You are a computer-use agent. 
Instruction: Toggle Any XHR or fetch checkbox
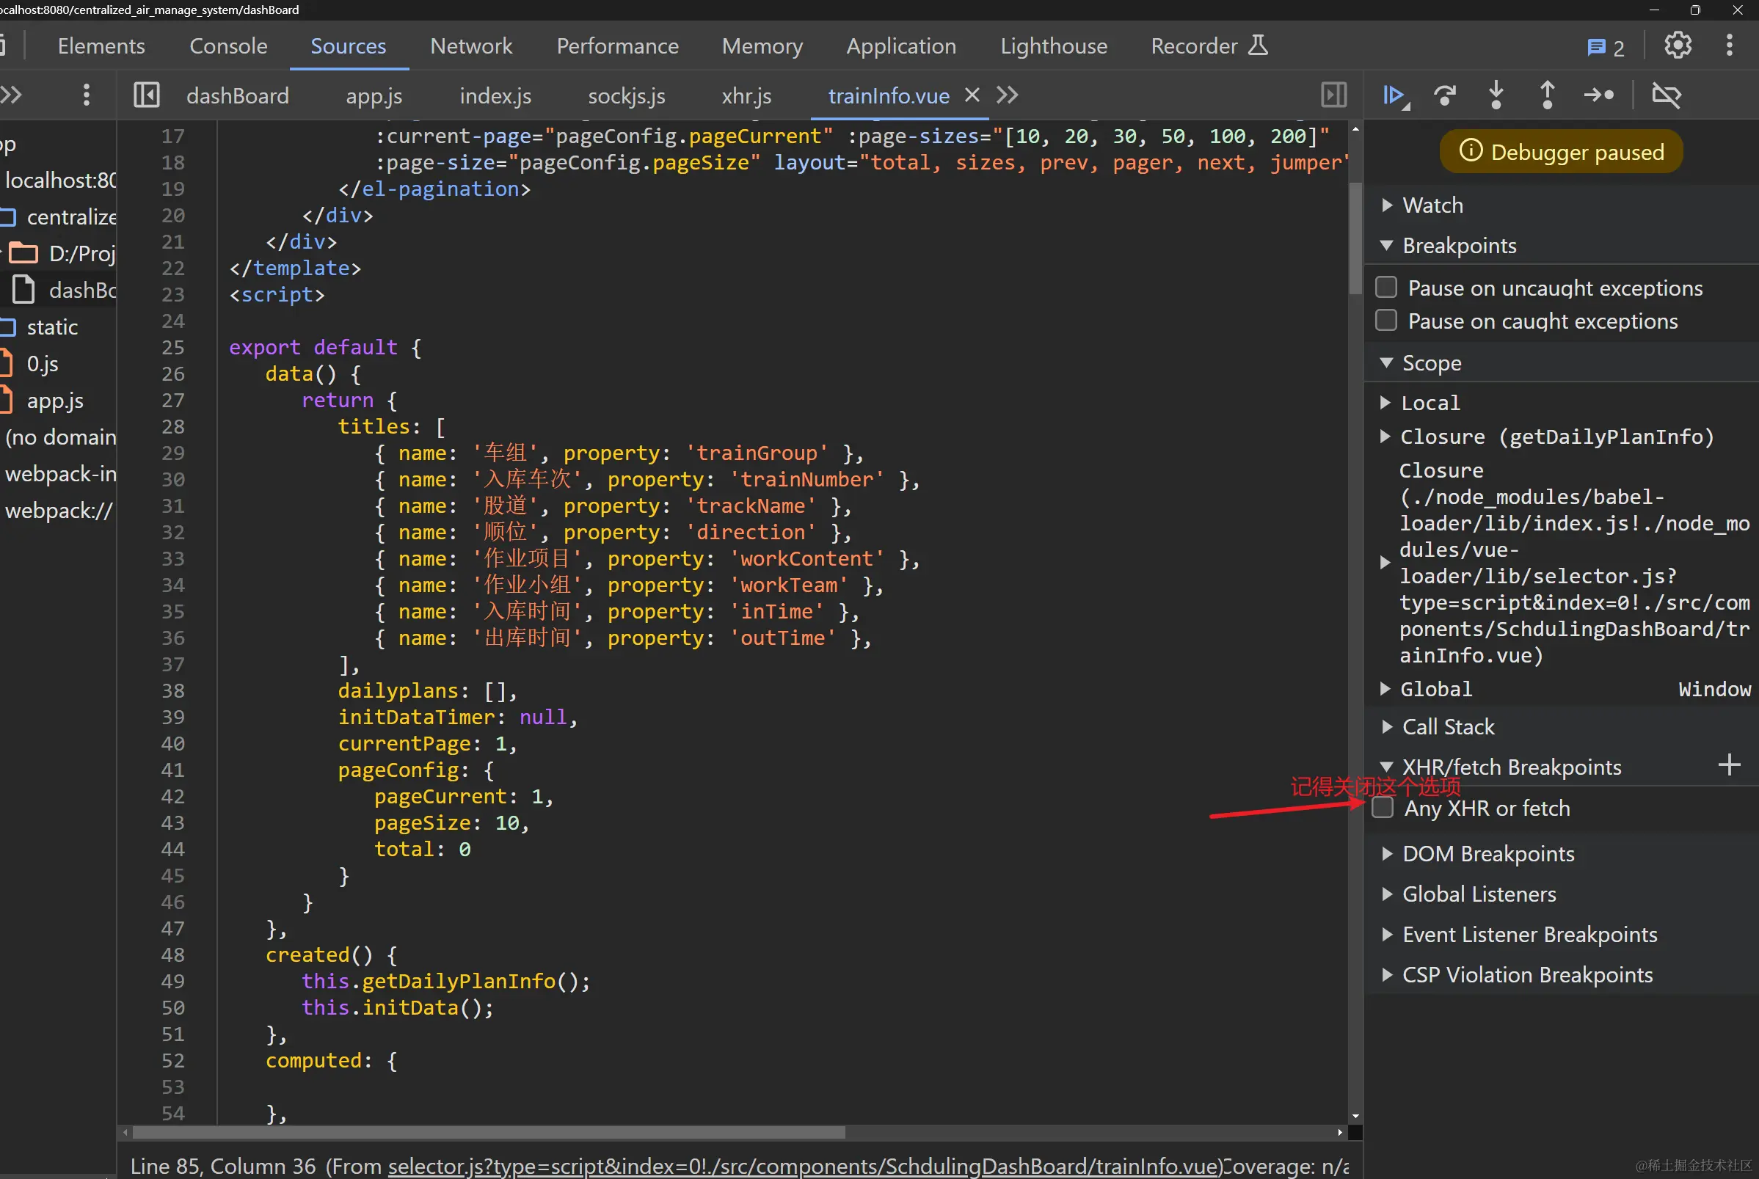[1383, 808]
